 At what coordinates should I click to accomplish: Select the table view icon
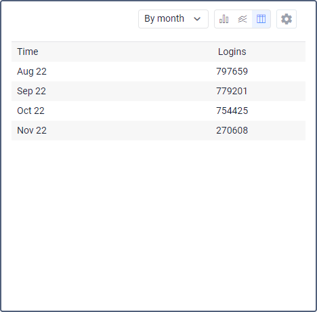[x=261, y=19]
